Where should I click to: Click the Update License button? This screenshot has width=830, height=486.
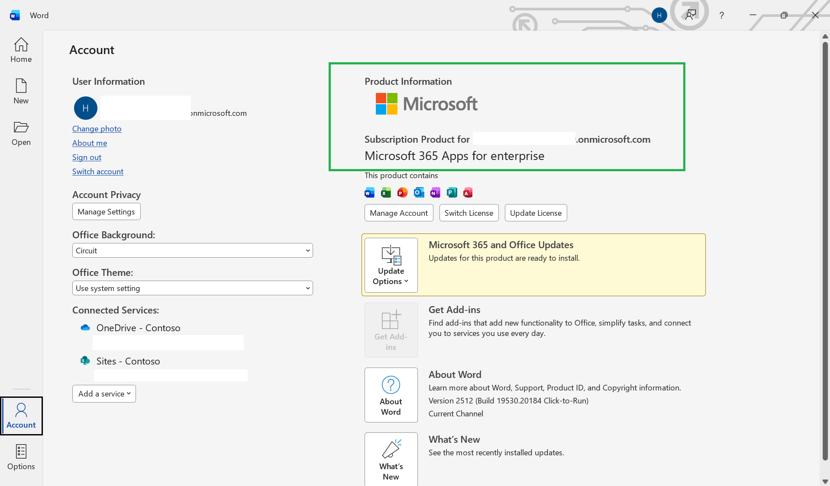[x=536, y=213]
